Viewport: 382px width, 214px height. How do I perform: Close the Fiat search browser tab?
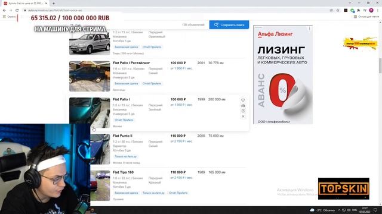[x=46, y=4]
